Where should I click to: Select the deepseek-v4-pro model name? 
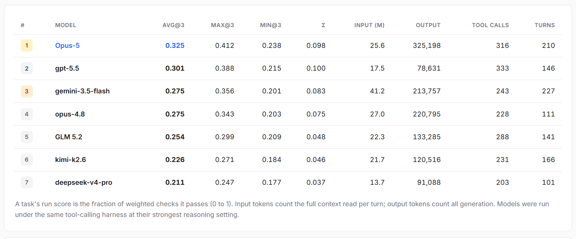click(84, 182)
